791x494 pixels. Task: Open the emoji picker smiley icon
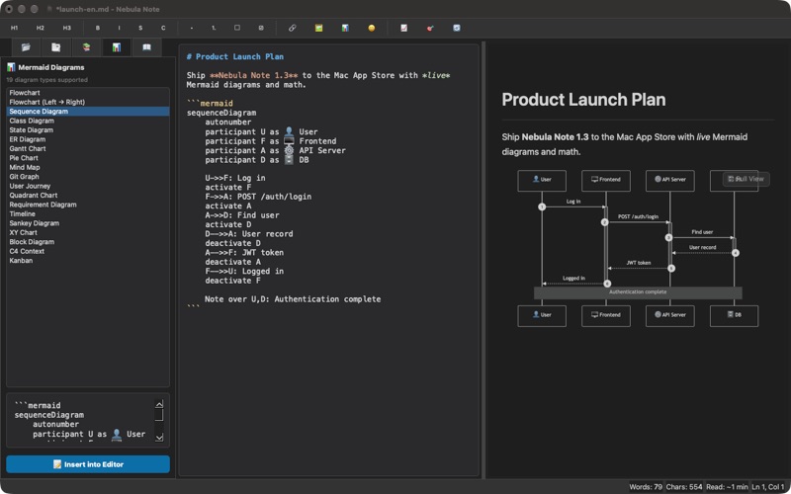[x=372, y=29]
